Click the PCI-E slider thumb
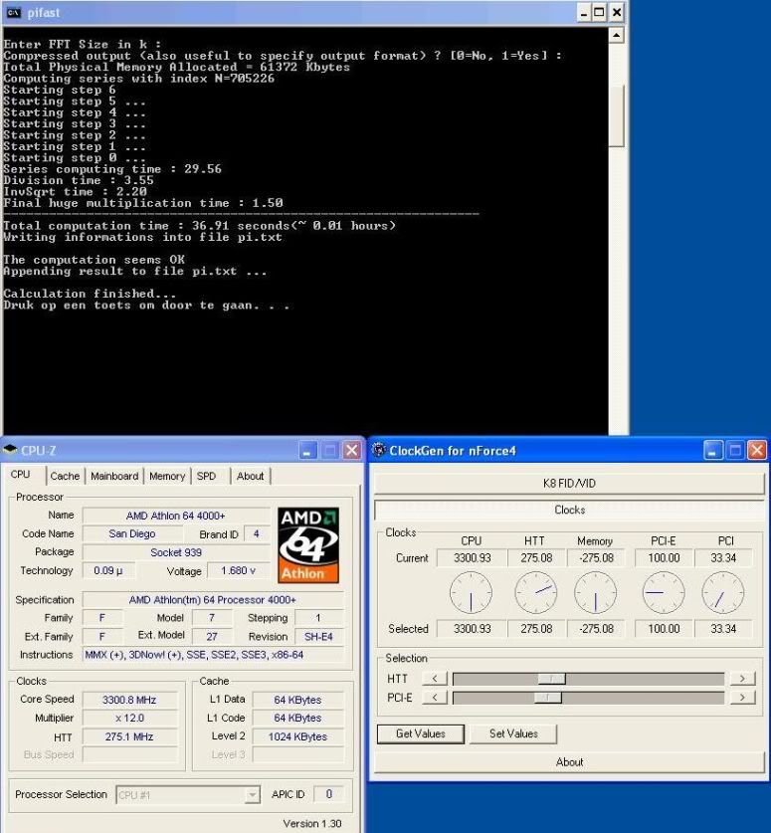Image resolution: width=771 pixels, height=833 pixels. 548,698
